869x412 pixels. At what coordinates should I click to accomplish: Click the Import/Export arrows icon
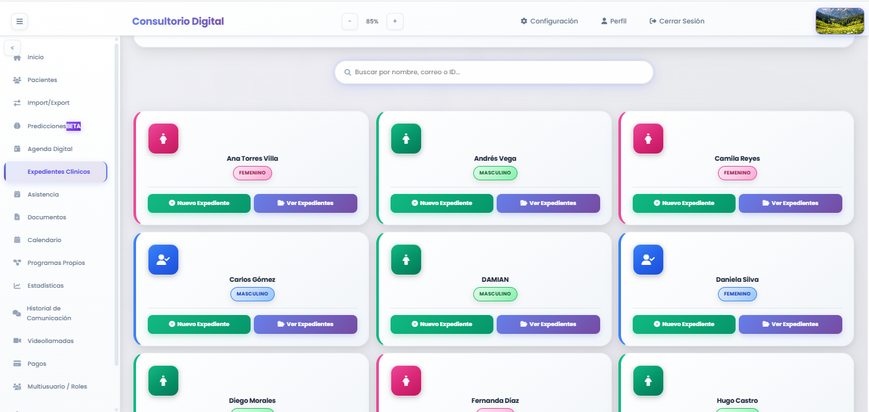point(17,103)
